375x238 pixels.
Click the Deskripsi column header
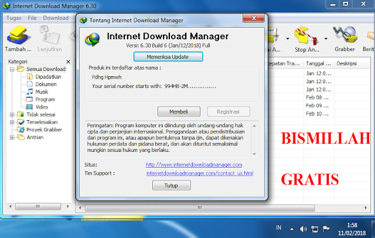click(353, 63)
